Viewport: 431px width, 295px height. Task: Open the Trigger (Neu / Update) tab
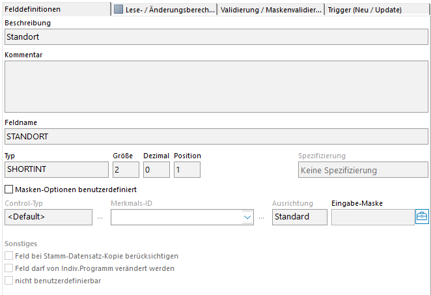click(365, 10)
